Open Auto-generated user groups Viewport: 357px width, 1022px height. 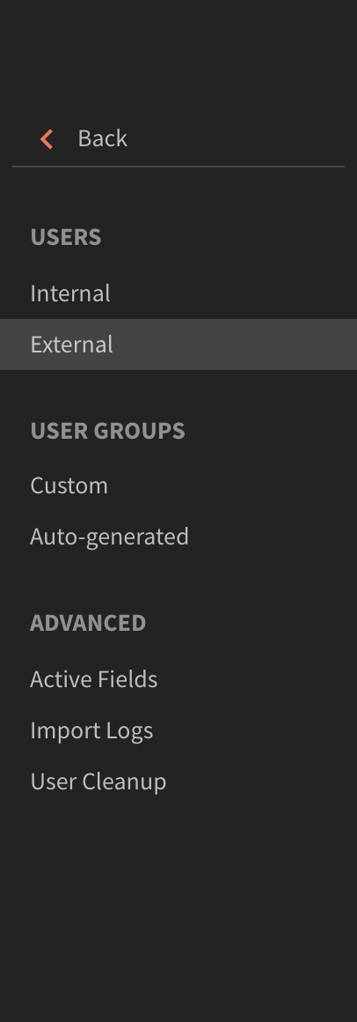click(109, 537)
